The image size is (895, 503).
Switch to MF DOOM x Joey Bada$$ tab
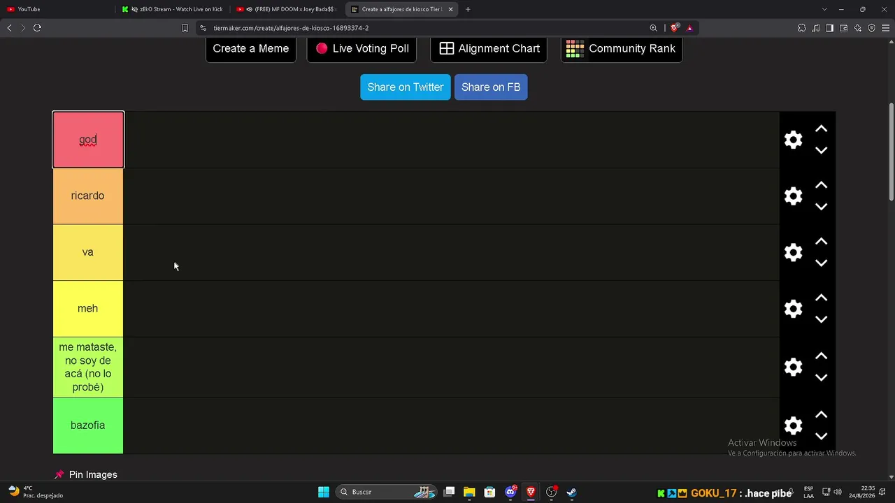pyautogui.click(x=287, y=9)
